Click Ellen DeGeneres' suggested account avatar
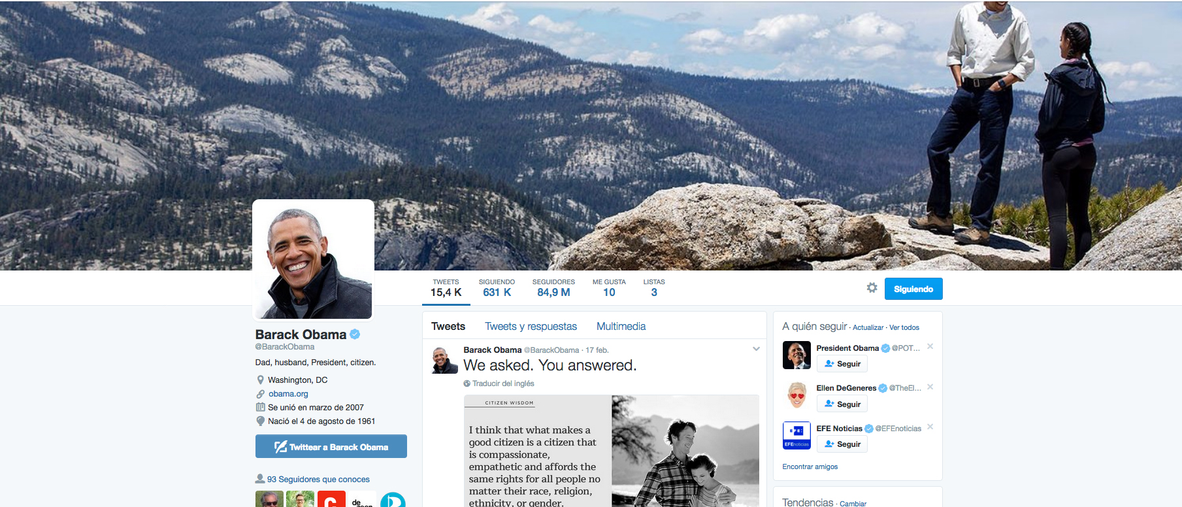Viewport: 1182px width, 507px height. coord(796,395)
